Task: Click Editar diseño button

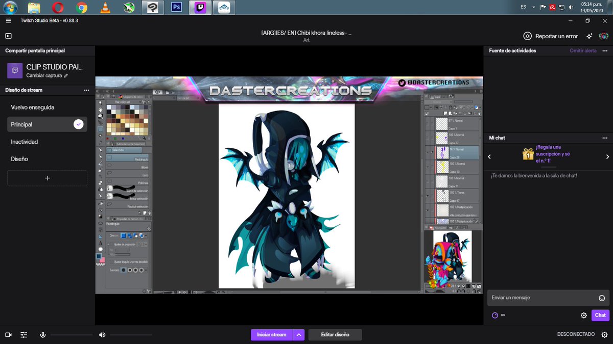Action: point(335,335)
